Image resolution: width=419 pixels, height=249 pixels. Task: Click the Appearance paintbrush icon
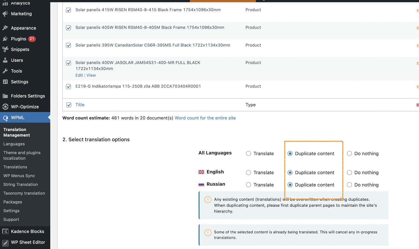pyautogui.click(x=5, y=28)
